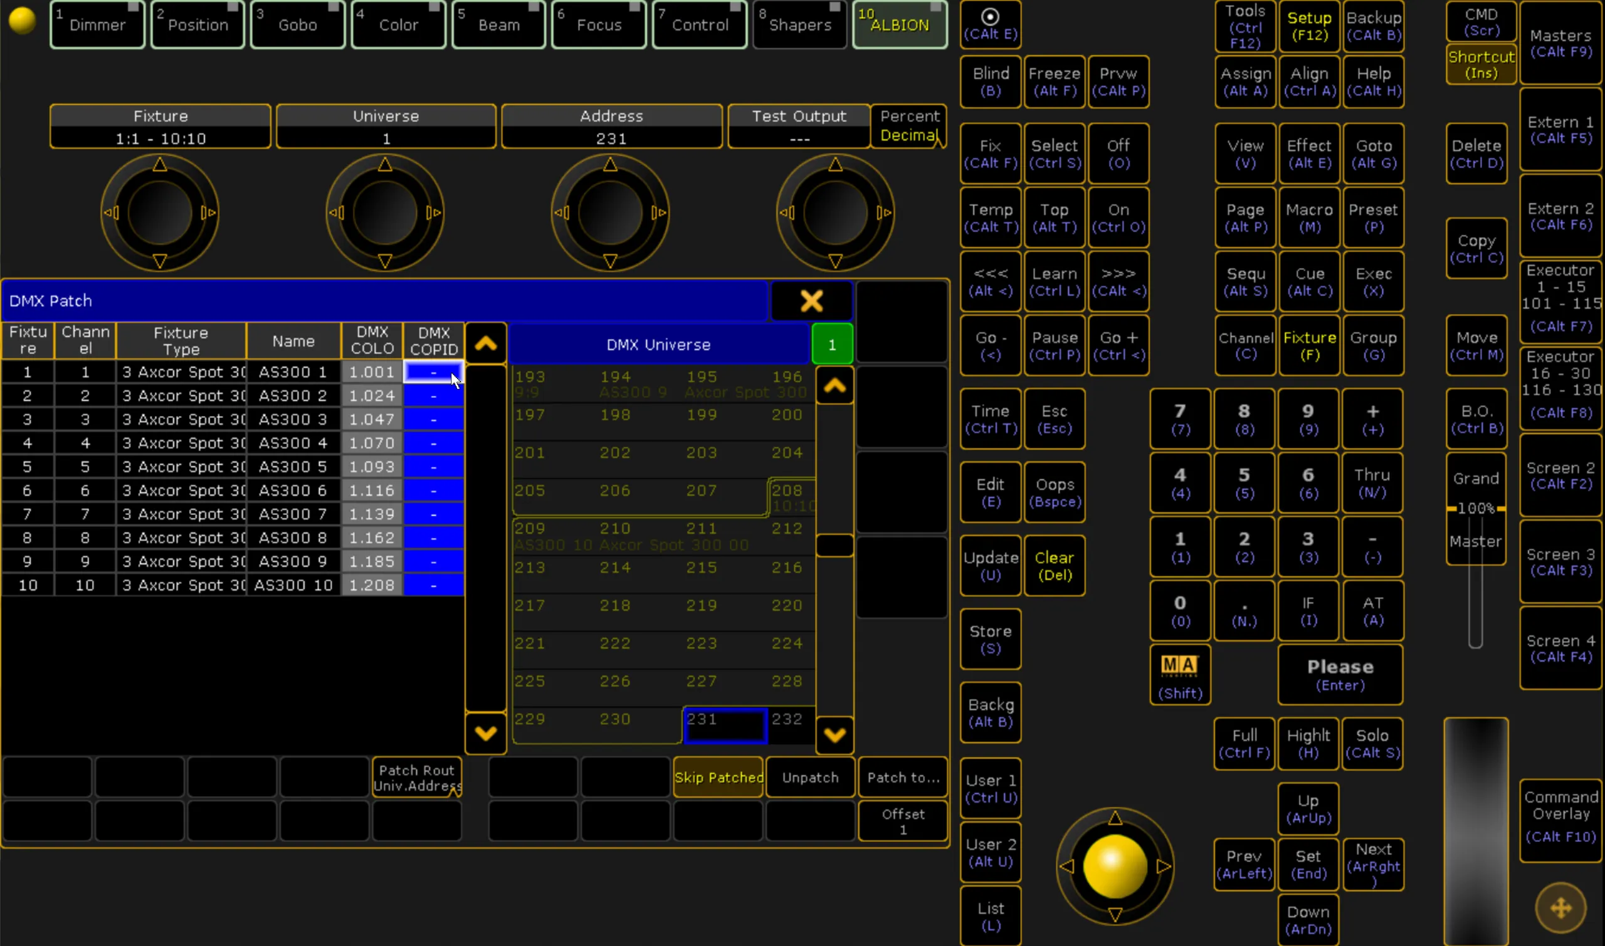Select the Gobo preset type tab
This screenshot has width=1605, height=946.
click(x=298, y=24)
